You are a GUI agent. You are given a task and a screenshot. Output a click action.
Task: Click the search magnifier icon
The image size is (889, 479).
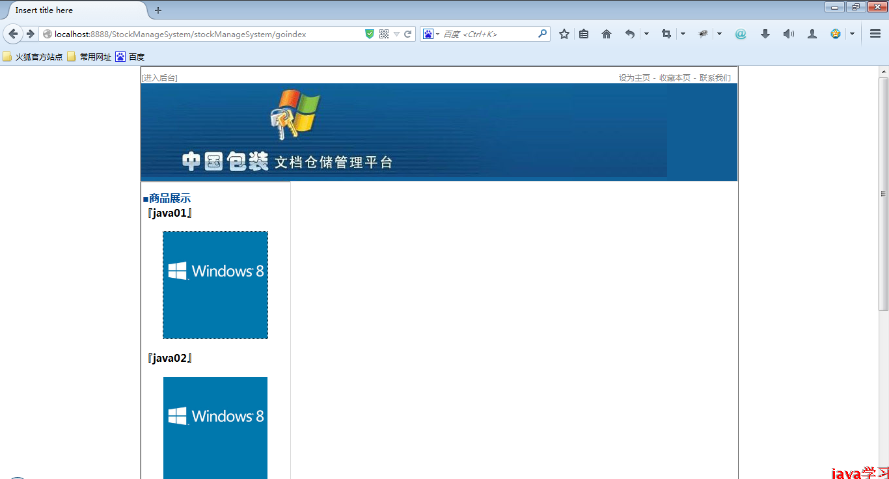542,34
